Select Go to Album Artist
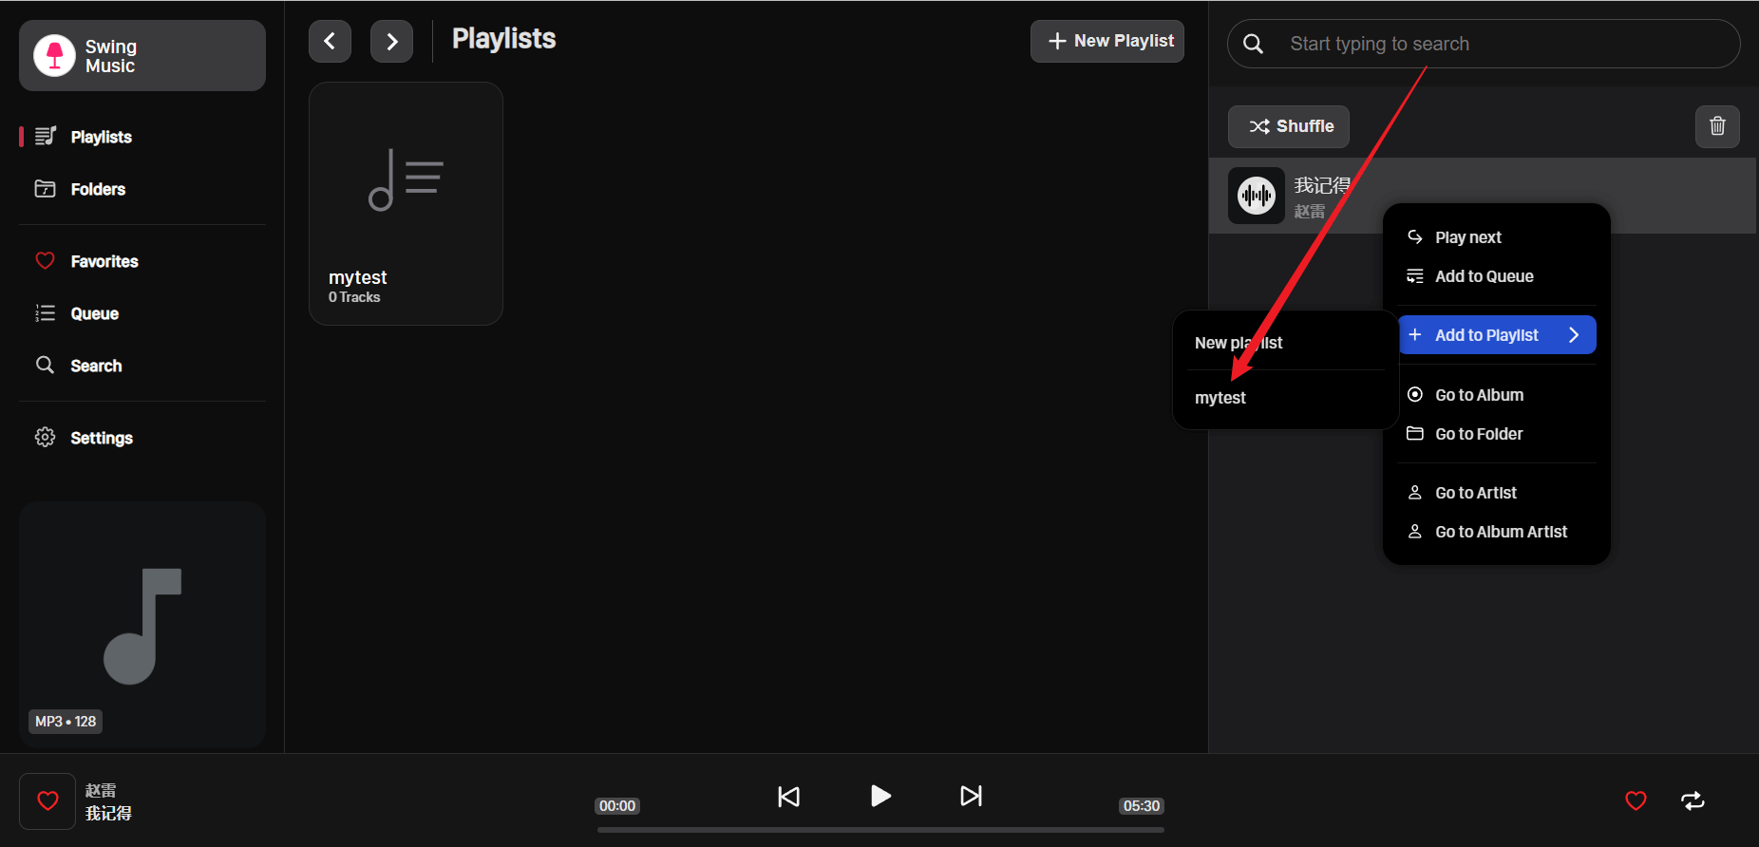Screen dimensions: 1759x847 click(x=1501, y=532)
